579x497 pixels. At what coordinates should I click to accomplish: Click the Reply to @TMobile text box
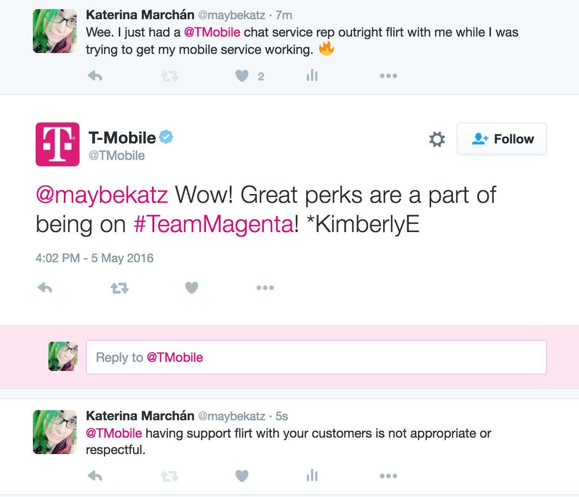click(x=316, y=358)
